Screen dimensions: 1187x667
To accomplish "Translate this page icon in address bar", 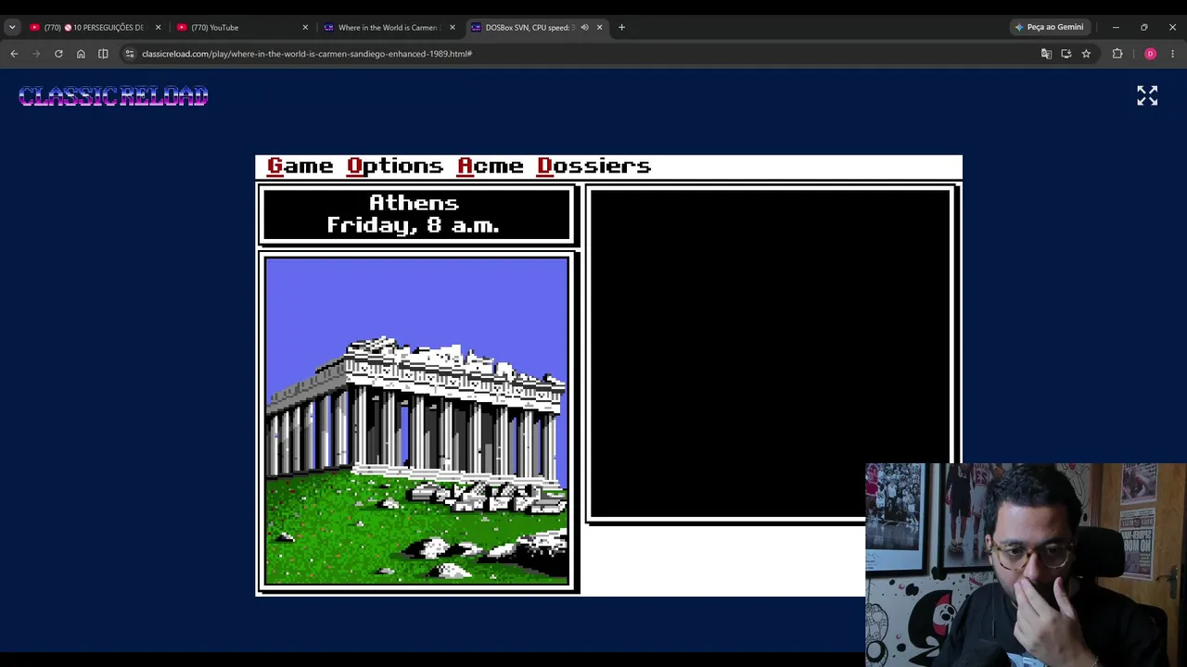I will 1046,54.
